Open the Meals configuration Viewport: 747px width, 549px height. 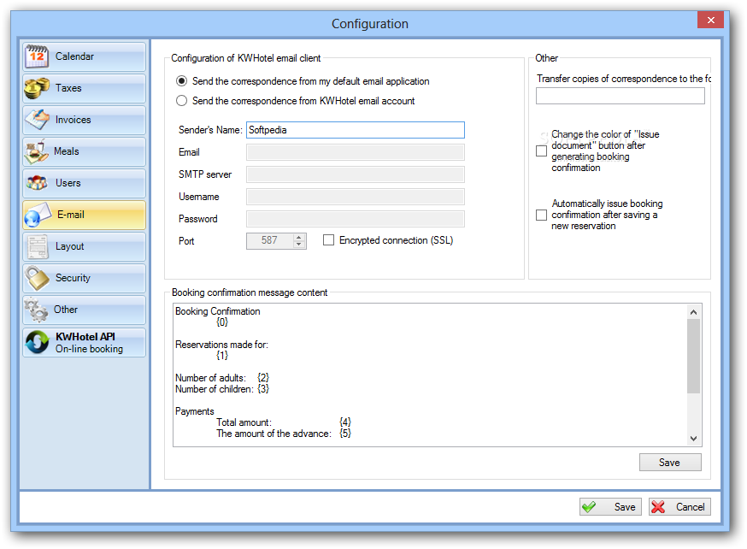84,151
